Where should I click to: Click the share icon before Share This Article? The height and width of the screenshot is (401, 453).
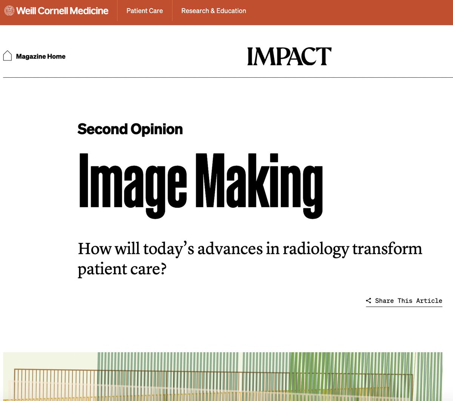coord(368,301)
